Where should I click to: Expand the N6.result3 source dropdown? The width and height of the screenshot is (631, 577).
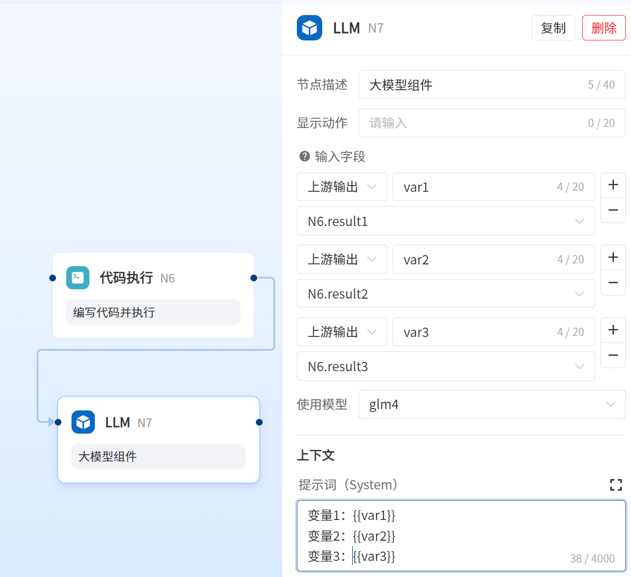[446, 367]
